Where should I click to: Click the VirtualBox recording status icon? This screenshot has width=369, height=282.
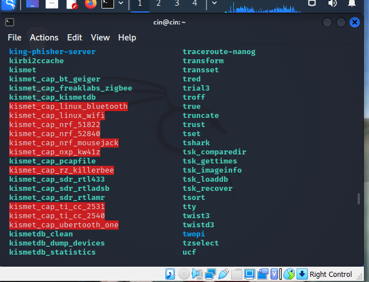[x=263, y=274]
